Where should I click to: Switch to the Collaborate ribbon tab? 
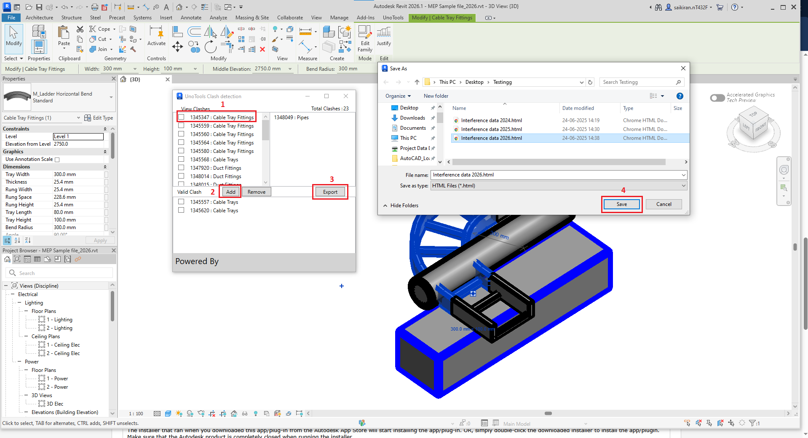tap(290, 18)
